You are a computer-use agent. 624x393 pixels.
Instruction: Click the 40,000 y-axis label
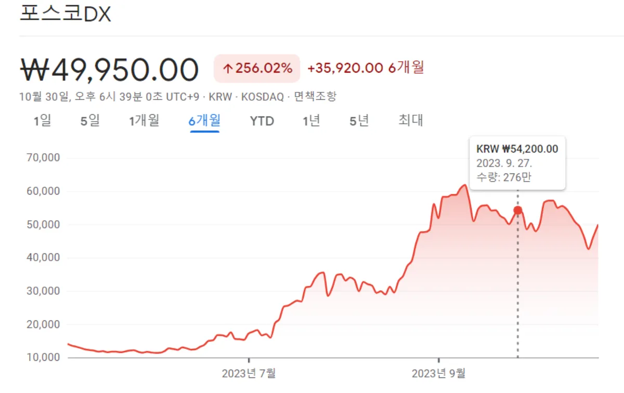43,258
